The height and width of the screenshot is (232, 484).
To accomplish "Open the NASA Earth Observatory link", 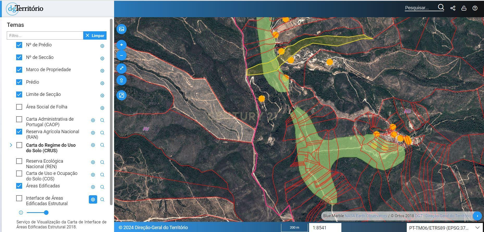I will pyautogui.click(x=366, y=216).
